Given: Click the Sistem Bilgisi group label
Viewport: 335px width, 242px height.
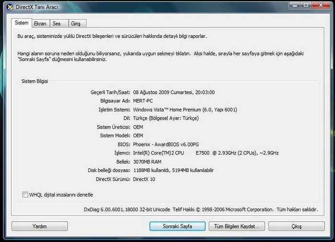Looking at the screenshot, I should [35, 81].
